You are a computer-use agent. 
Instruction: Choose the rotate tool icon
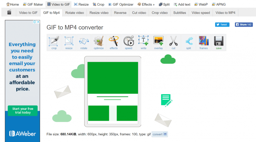click(x=84, y=43)
